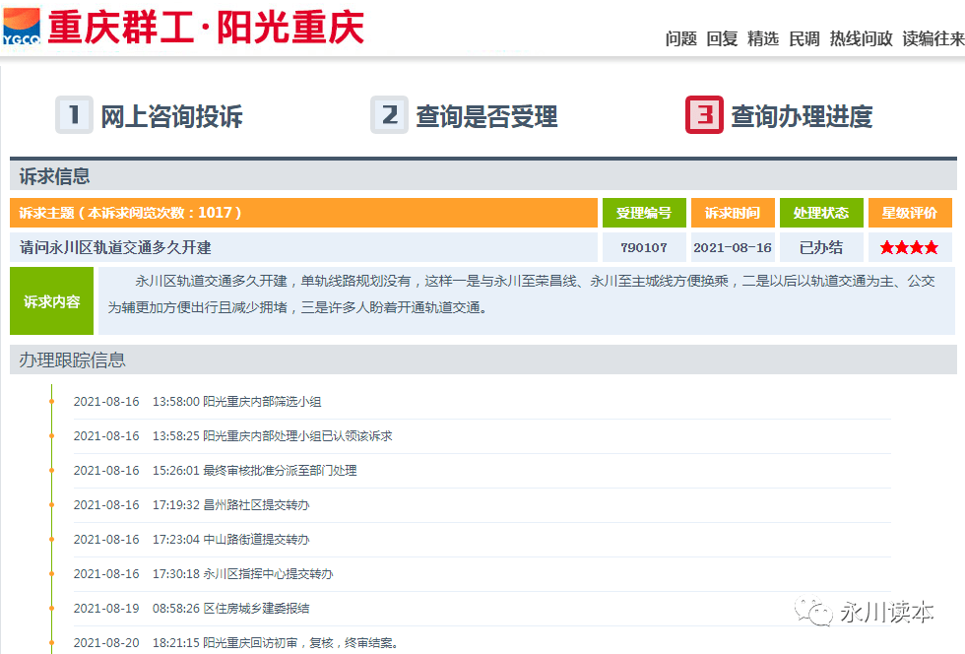Click the subject 请问永川区轨道交通多久开建
The height and width of the screenshot is (654, 965).
[115, 247]
